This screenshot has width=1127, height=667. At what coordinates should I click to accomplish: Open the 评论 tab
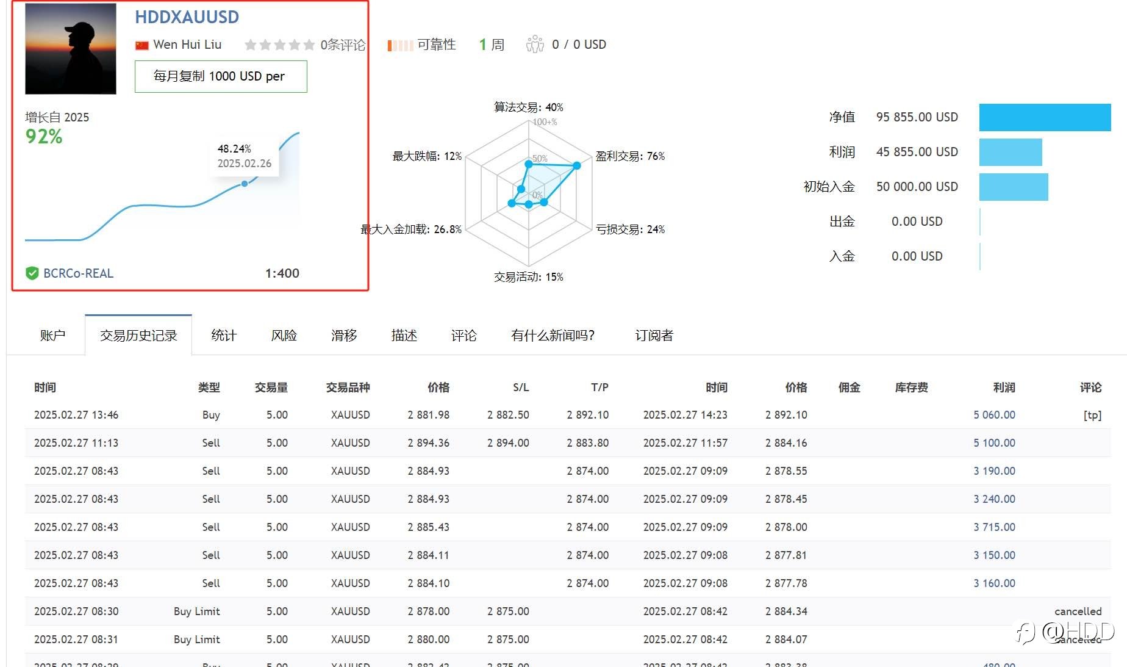(463, 335)
